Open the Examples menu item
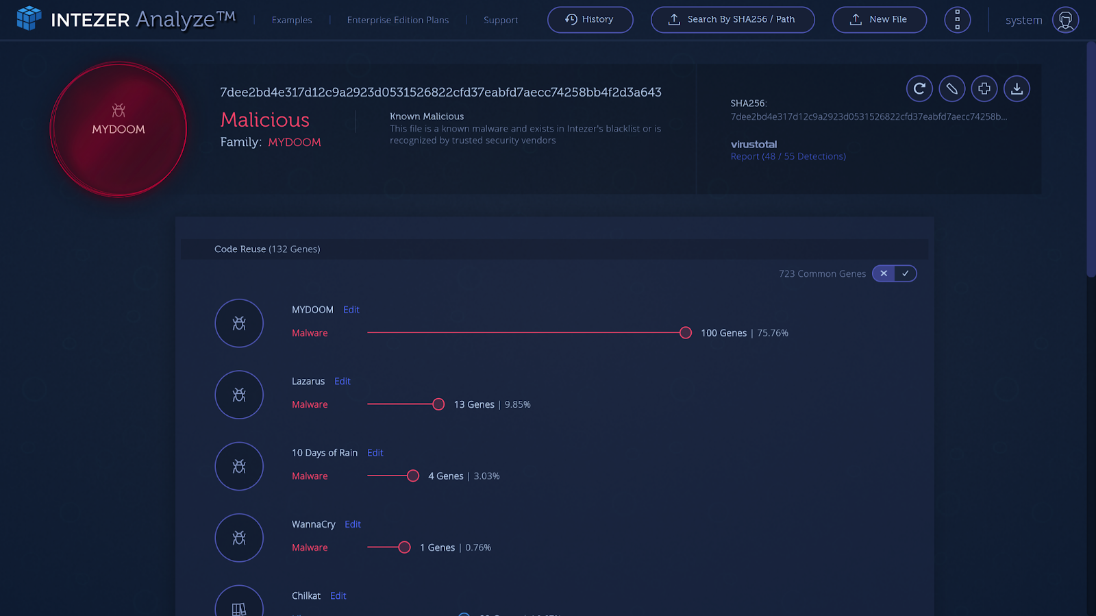 (x=292, y=20)
